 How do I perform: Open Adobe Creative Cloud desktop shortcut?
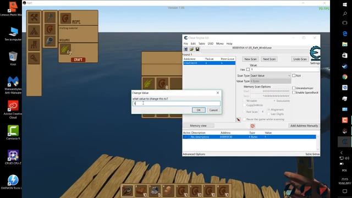click(13, 110)
